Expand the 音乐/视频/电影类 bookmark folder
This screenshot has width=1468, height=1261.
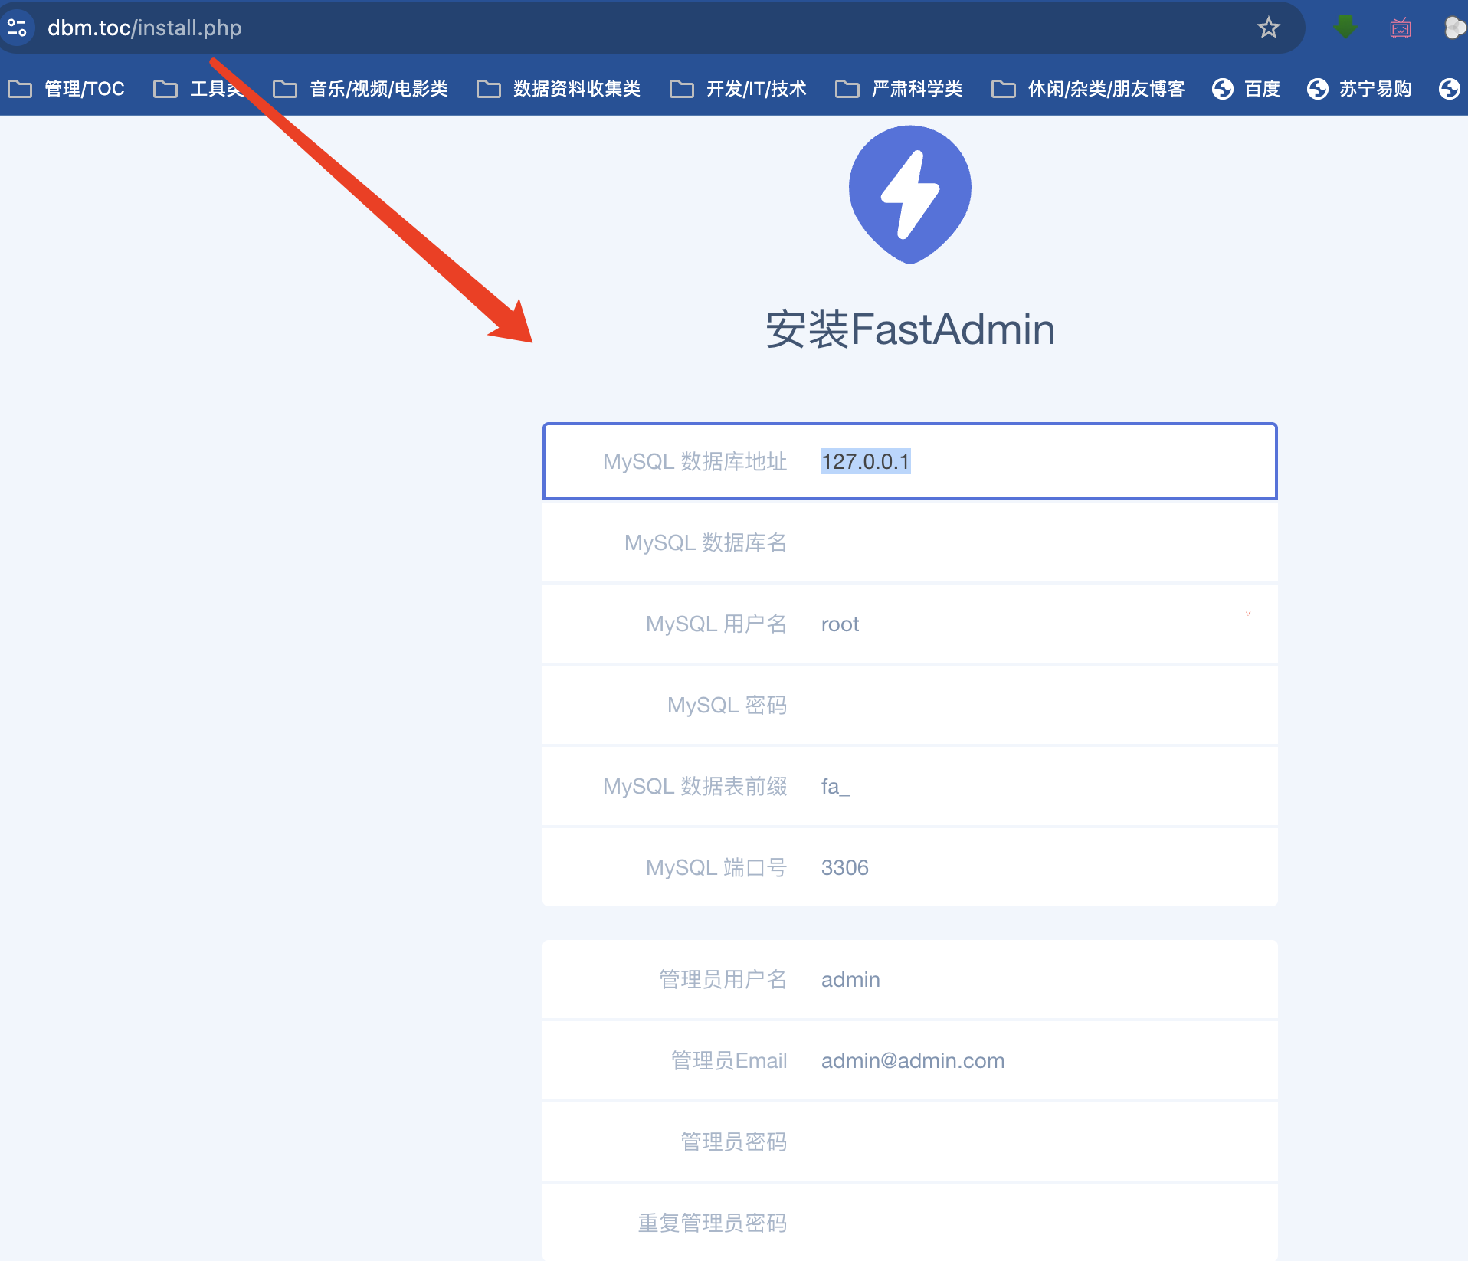click(x=361, y=89)
